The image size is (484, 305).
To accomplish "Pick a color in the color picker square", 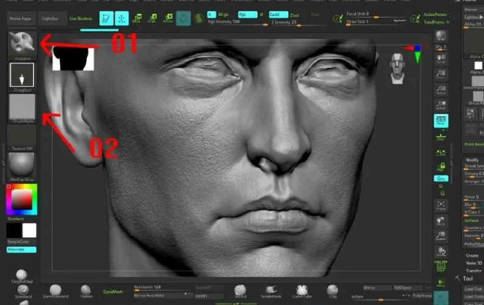I will (21, 200).
